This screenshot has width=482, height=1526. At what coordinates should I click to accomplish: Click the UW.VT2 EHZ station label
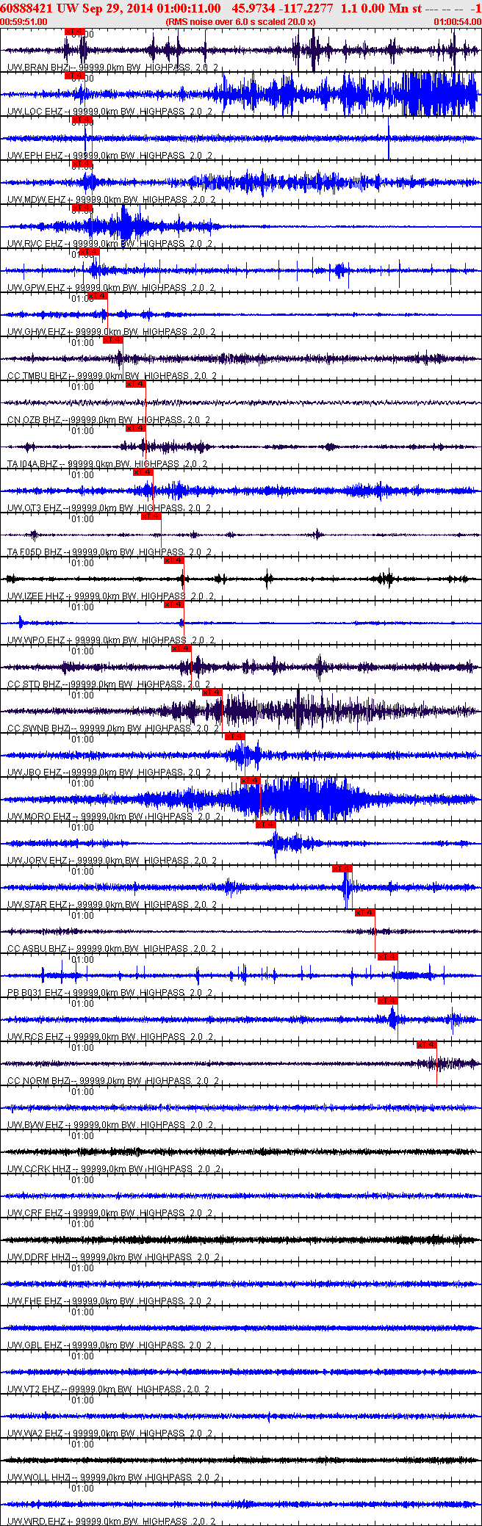pyautogui.click(x=34, y=1389)
